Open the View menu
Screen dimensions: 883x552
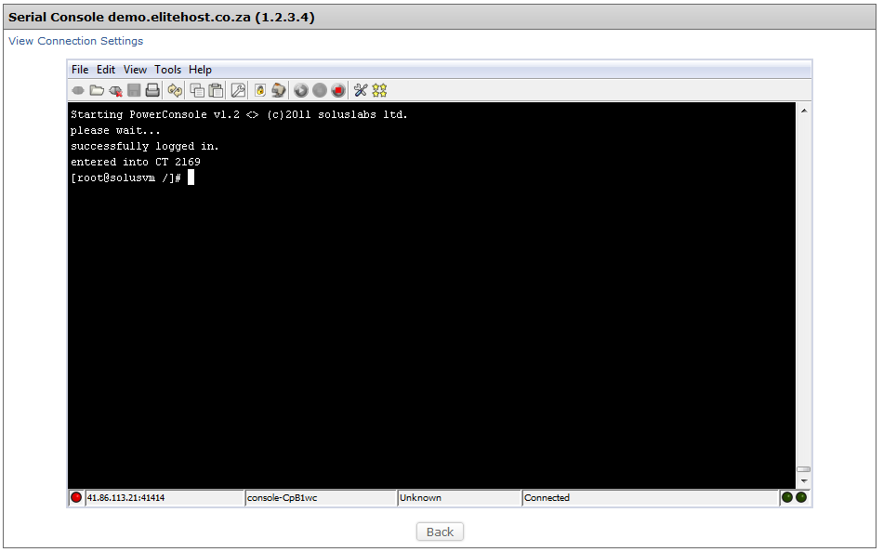135,70
